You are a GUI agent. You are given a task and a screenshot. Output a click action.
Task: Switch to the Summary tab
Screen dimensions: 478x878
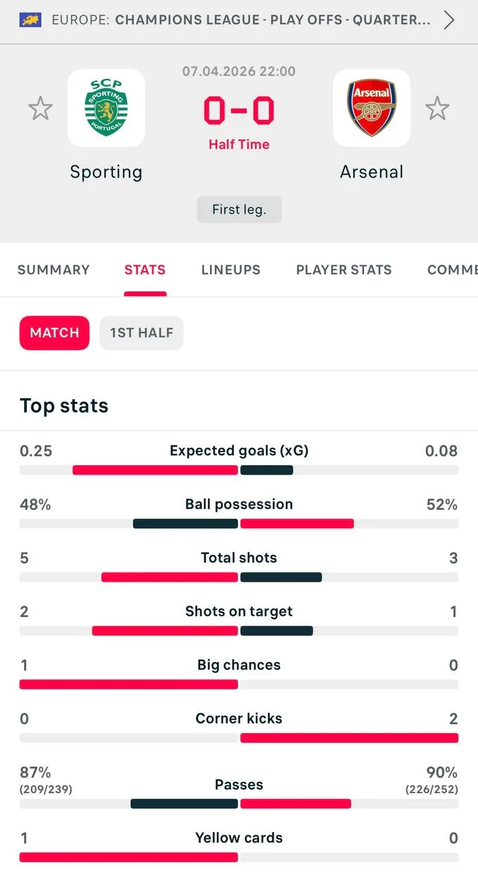(x=53, y=270)
